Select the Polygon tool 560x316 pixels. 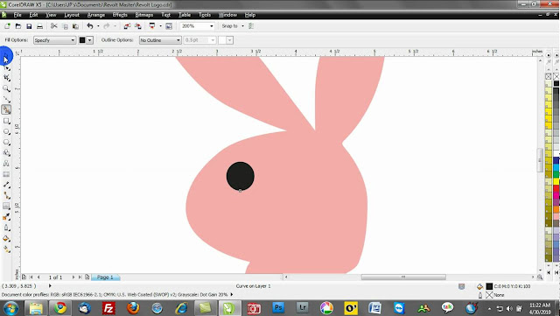click(6, 143)
